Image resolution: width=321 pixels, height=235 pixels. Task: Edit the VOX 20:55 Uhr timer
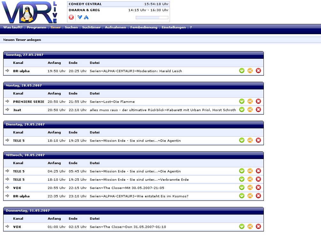(250, 187)
